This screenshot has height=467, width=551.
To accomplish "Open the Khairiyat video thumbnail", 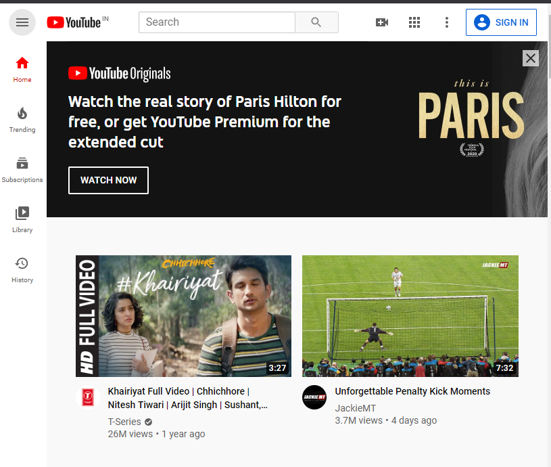I will (183, 316).
